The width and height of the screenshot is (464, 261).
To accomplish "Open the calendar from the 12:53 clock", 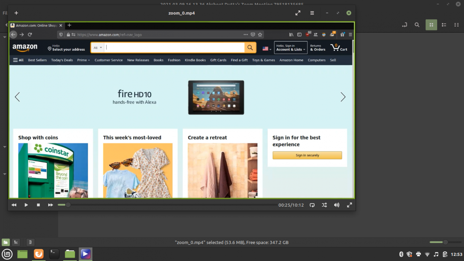I will pyautogui.click(x=456, y=254).
